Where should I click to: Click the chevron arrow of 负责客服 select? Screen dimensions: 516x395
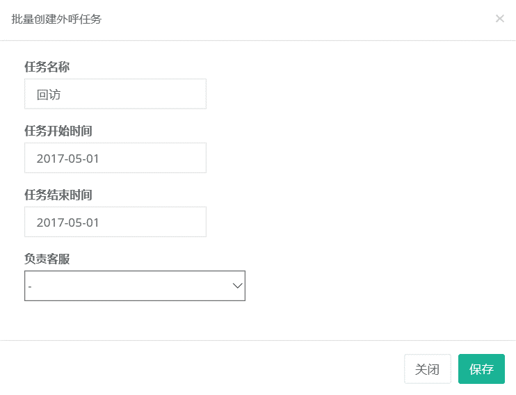[237, 286]
